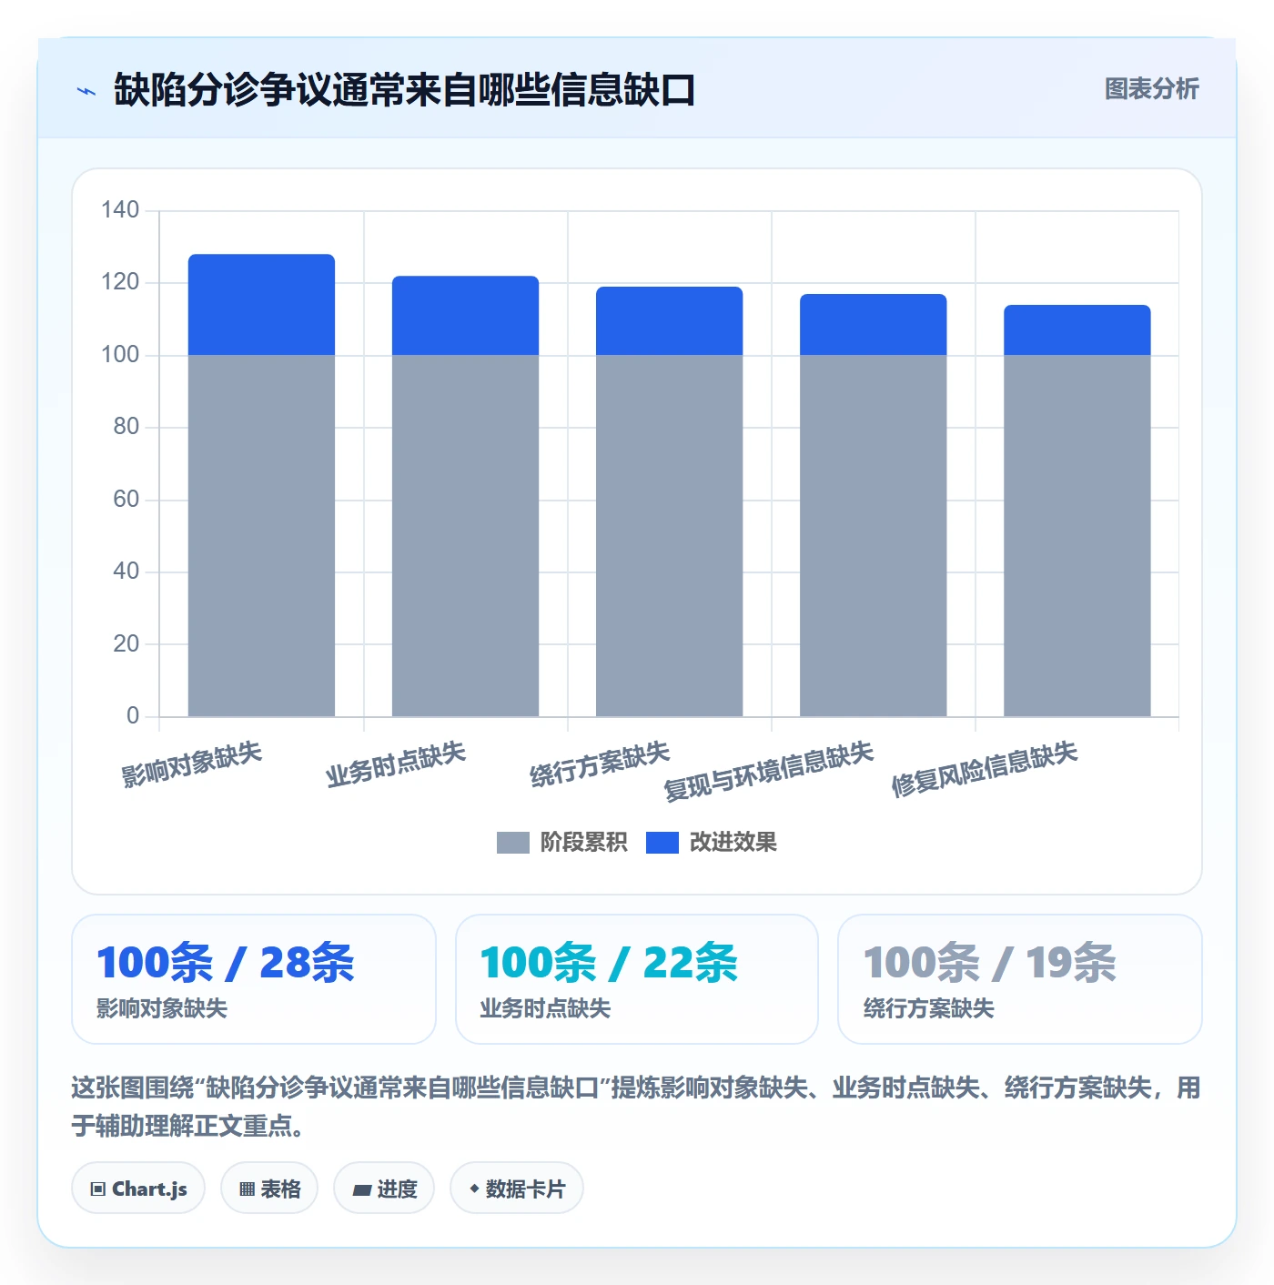Screen dimensions: 1274x1285
Task: Select the 进度 tag
Action: (x=384, y=1189)
